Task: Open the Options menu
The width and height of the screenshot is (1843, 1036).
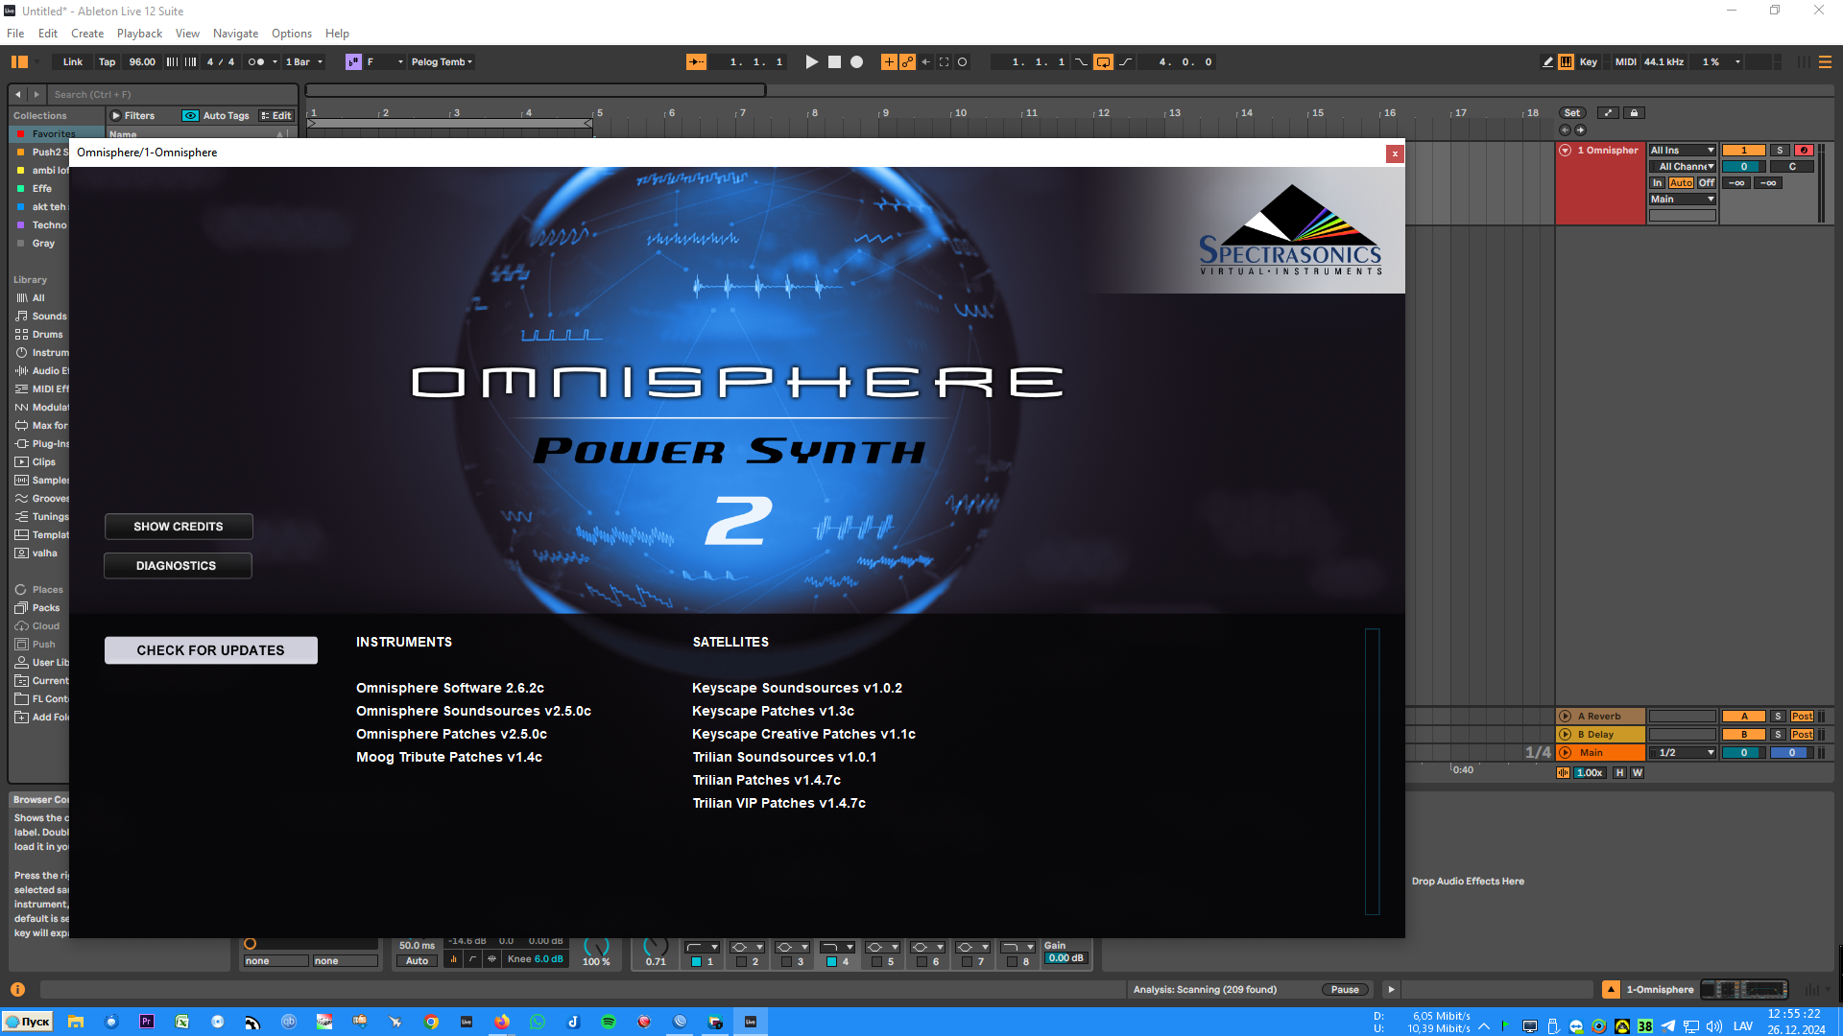Action: tap(292, 34)
